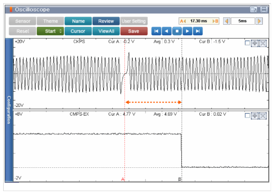The width and height of the screenshot is (274, 194).
Task: Open the Configuration side panel tab
Action: (9, 110)
